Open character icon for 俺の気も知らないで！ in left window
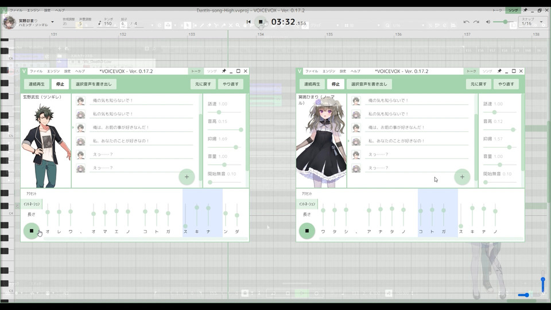 (80, 101)
